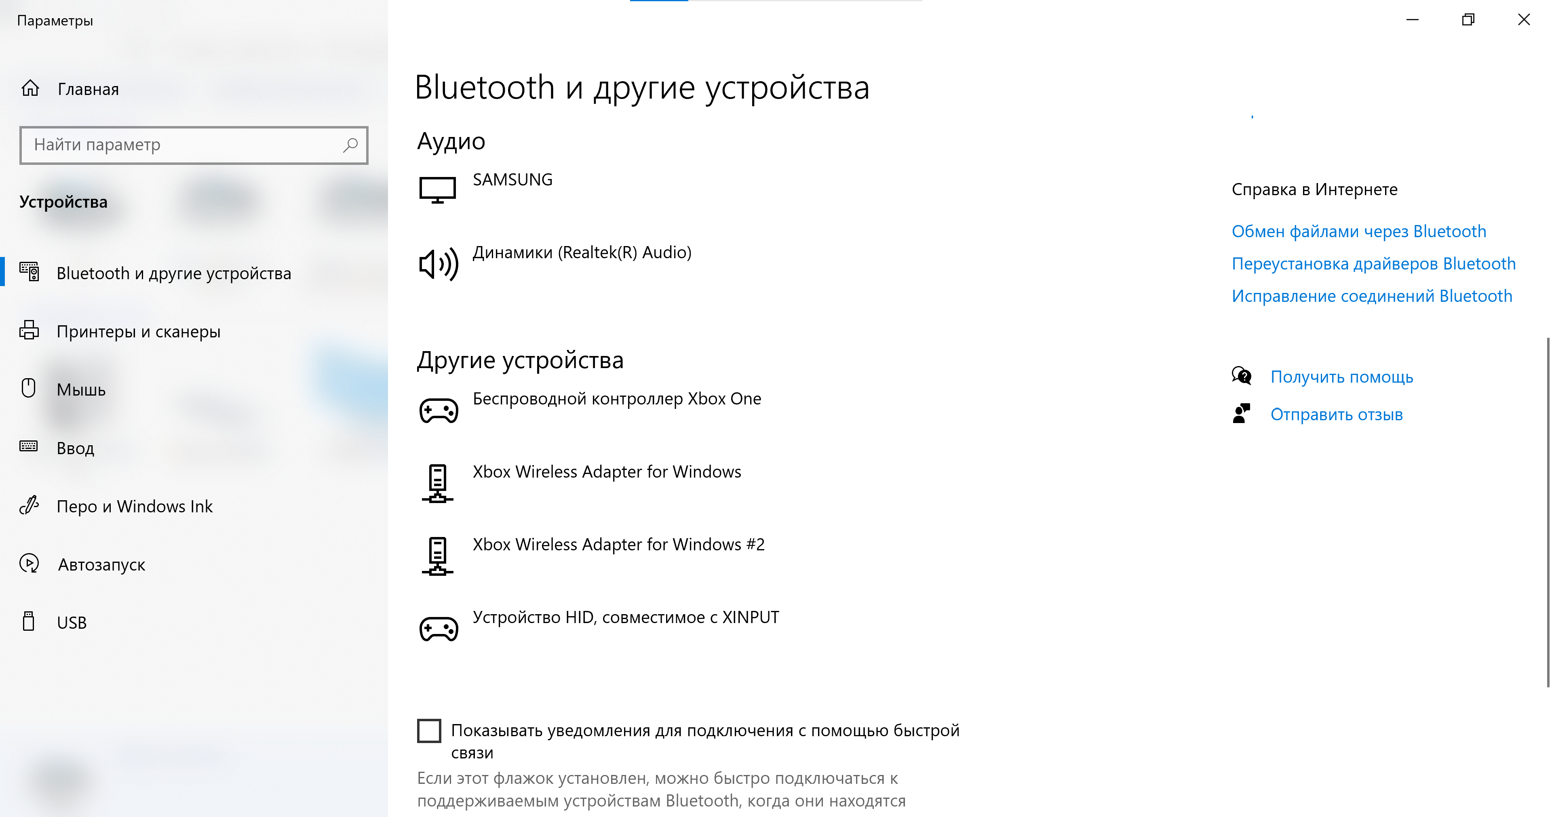Click Исправление соединений Bluetooth link
1552x817 pixels.
click(x=1373, y=297)
